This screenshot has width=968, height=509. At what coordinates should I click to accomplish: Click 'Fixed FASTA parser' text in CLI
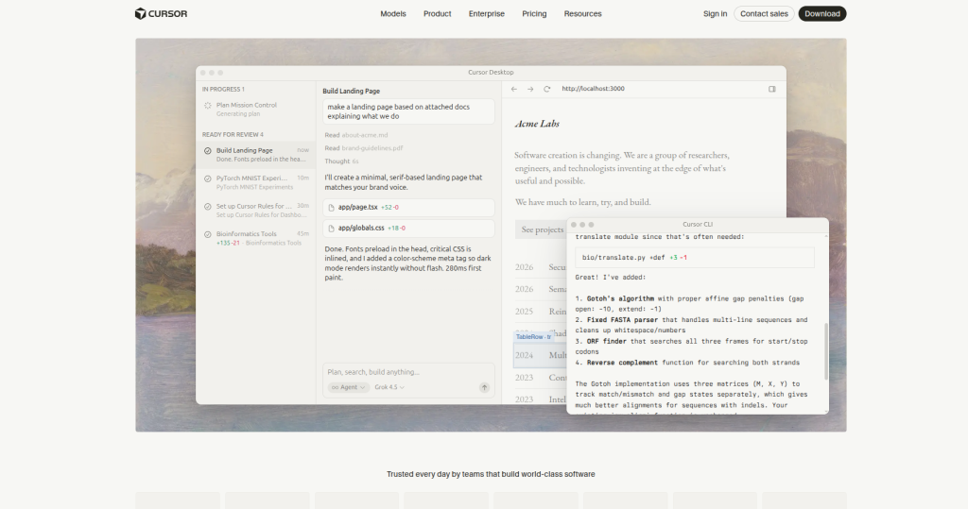[622, 320]
